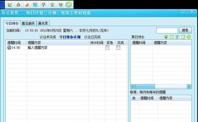198x122 pixels.
Task: Show the 以往未完成 list
Action: (48, 37)
